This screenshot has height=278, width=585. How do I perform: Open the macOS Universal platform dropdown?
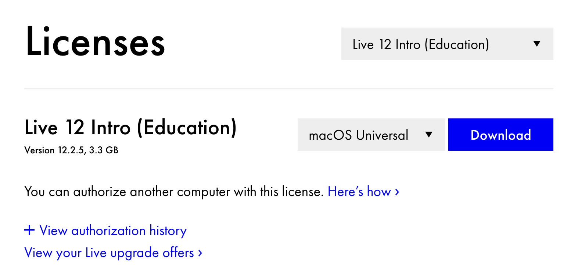click(371, 135)
